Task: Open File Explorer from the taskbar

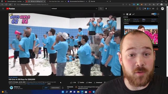Action: point(78,92)
